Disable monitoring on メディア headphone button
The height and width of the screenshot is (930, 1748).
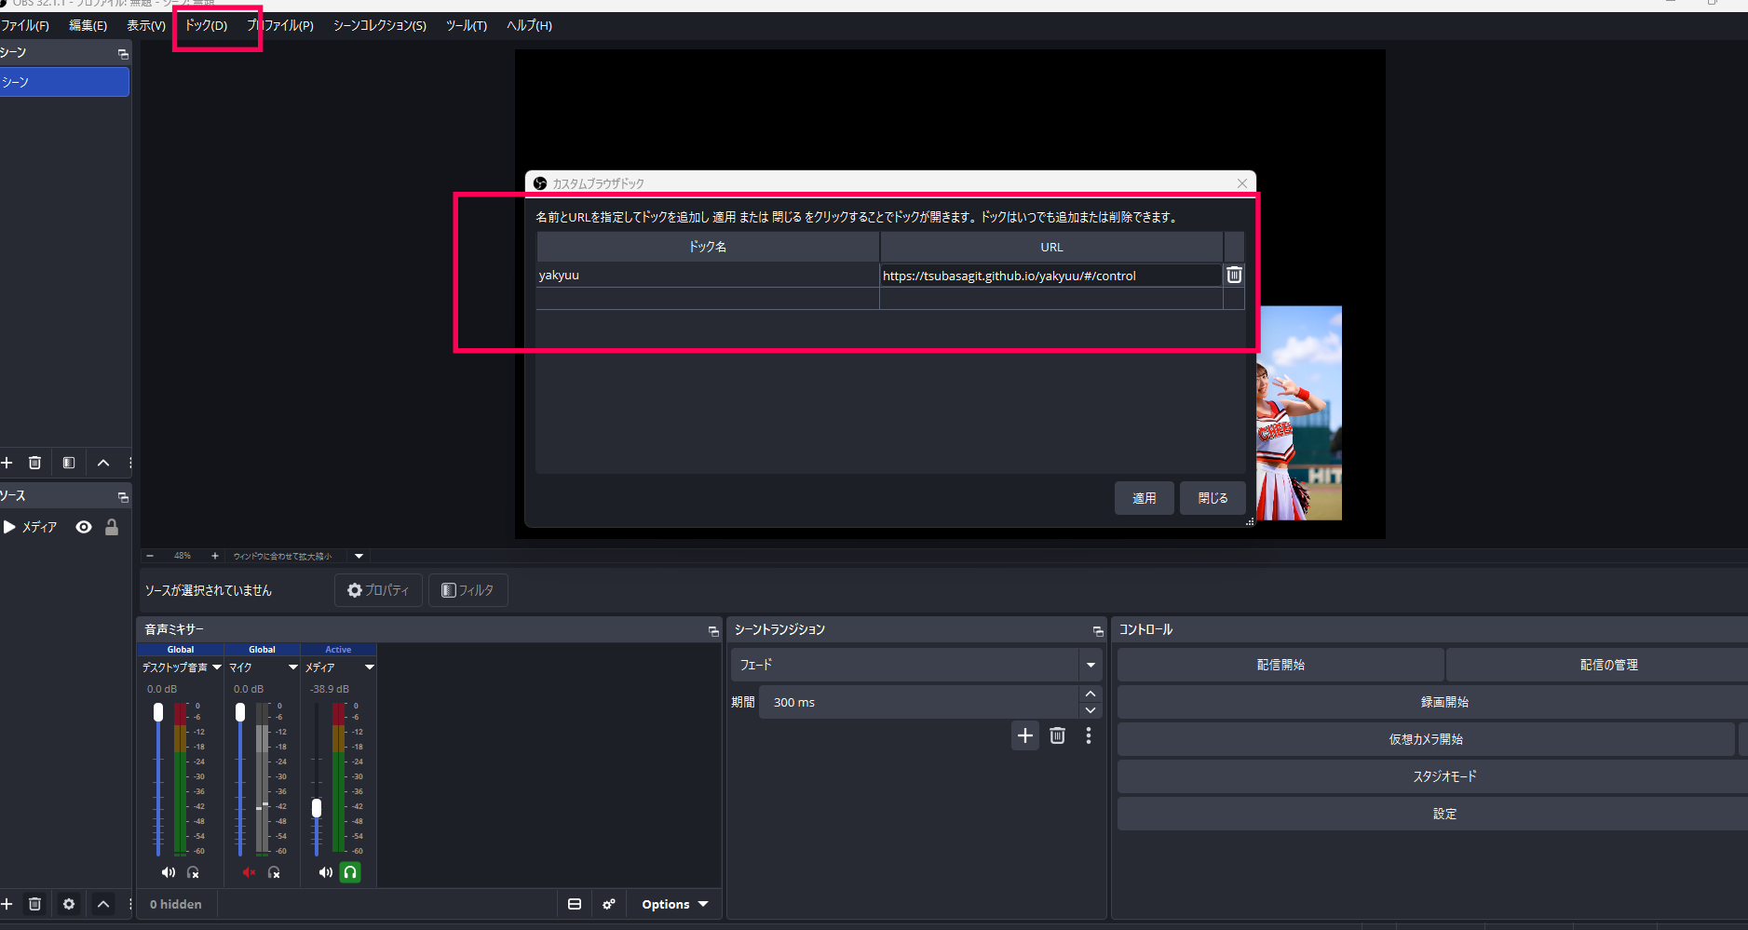350,872
